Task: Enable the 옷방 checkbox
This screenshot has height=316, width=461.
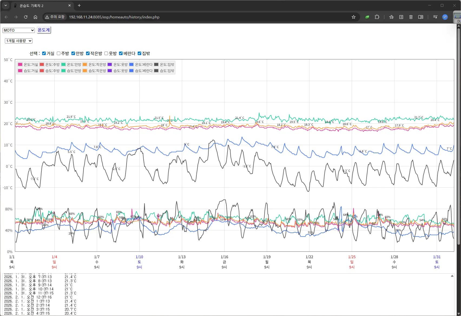Action: [106, 53]
